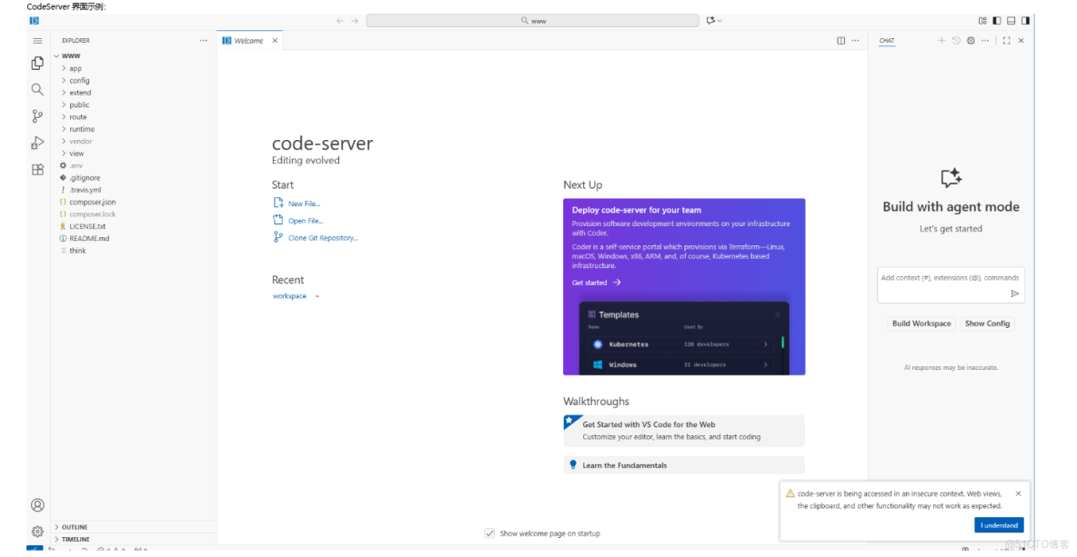
Task: Select the Welcome tab
Action: (x=249, y=40)
